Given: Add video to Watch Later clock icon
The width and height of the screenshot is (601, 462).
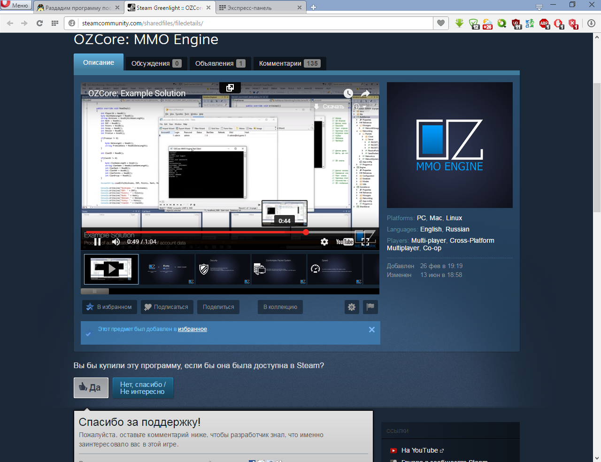Looking at the screenshot, I should [x=348, y=93].
